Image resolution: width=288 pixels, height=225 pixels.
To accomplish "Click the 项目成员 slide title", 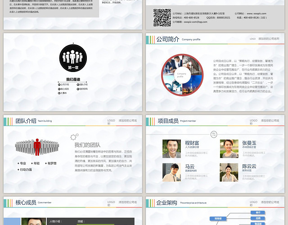I will (x=168, y=121).
